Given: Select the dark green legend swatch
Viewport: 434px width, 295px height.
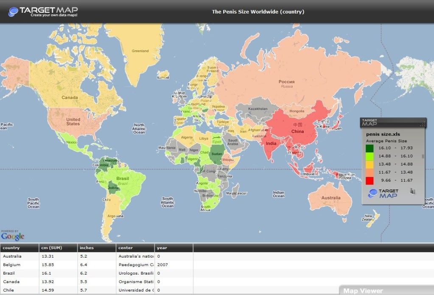Looking at the screenshot, I should pyautogui.click(x=370, y=148).
